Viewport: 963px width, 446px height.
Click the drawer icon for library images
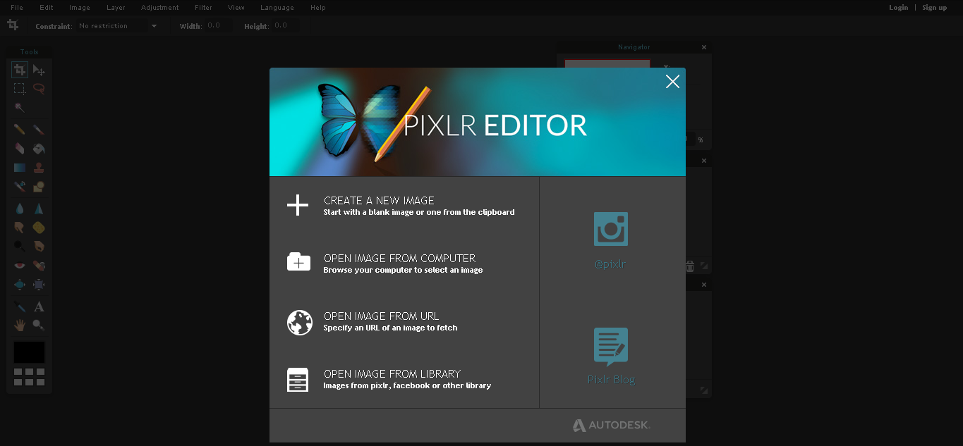(x=298, y=380)
